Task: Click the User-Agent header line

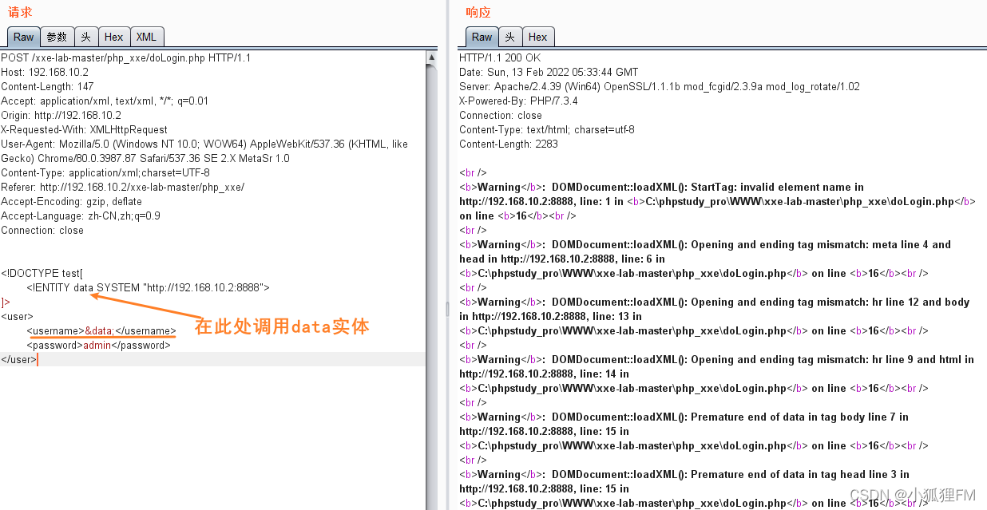Action: pos(204,152)
